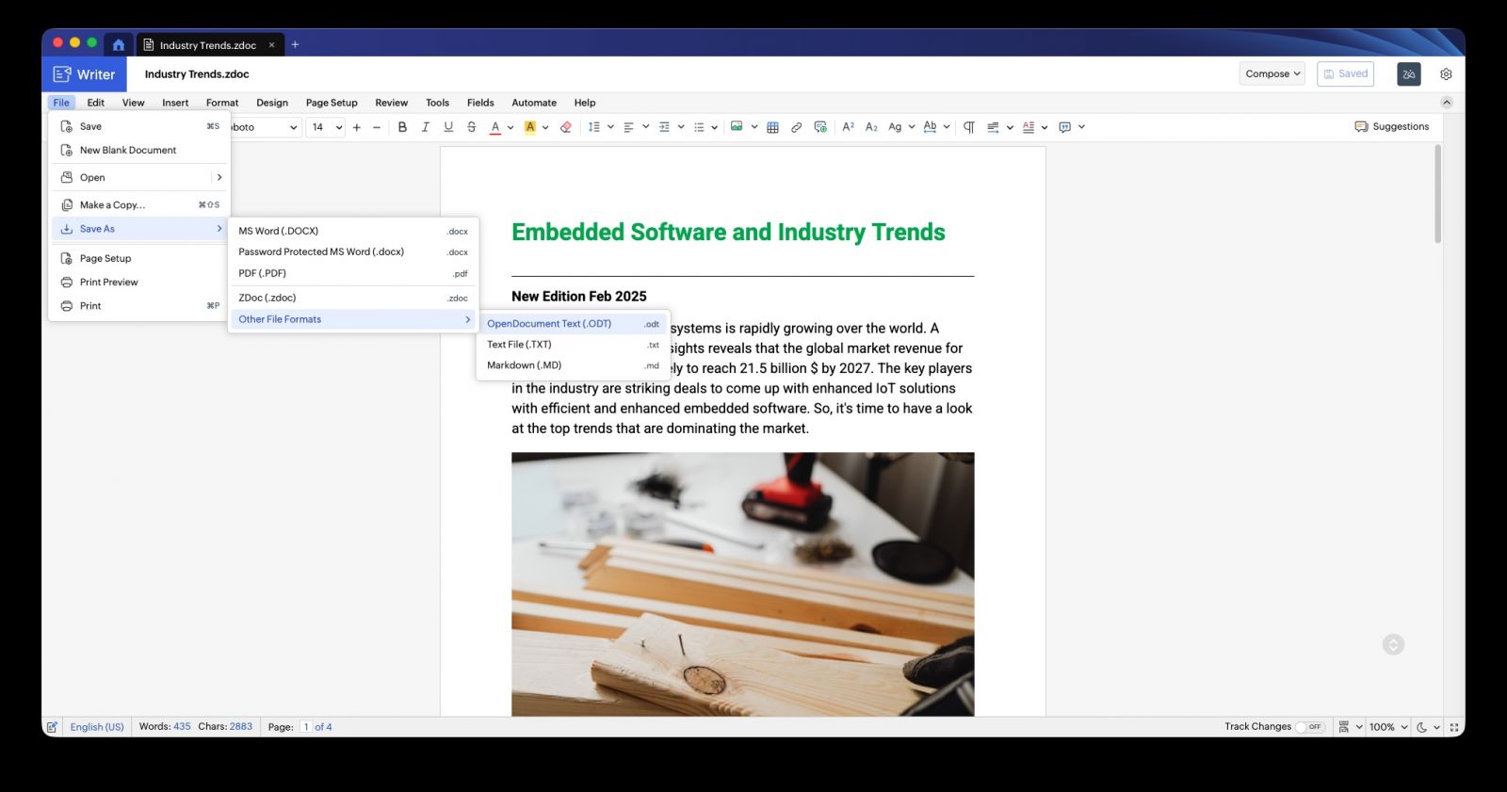Insert a table from the toolbar
The width and height of the screenshot is (1507, 792).
coord(772,127)
